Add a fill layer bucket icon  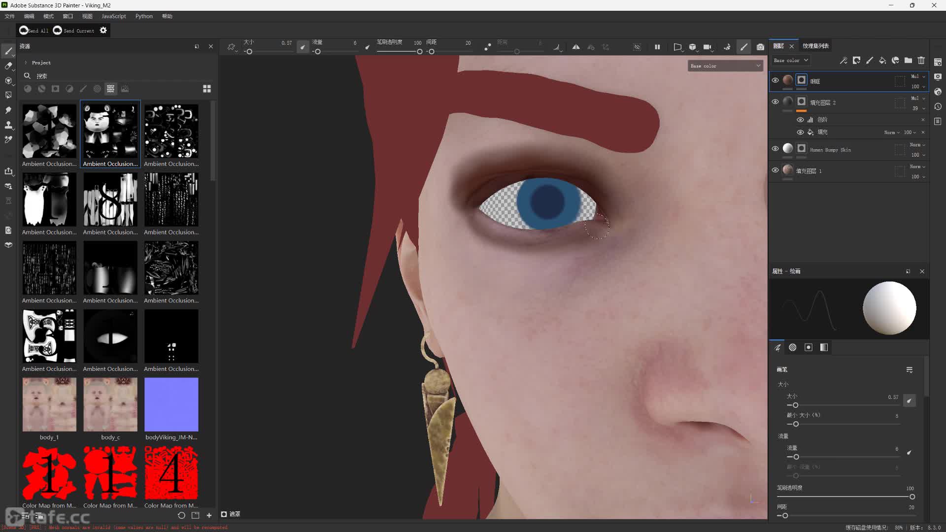[x=882, y=60]
